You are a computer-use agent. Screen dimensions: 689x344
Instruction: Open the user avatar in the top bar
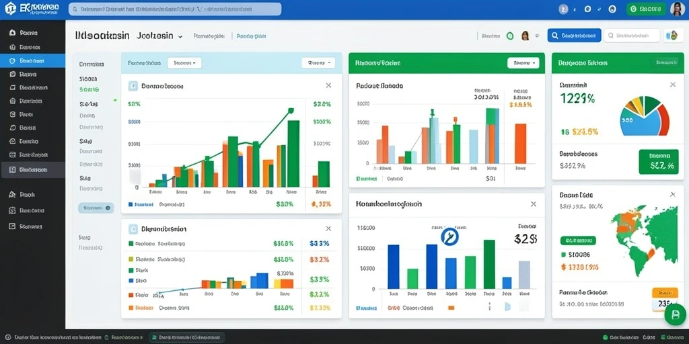(678, 8)
